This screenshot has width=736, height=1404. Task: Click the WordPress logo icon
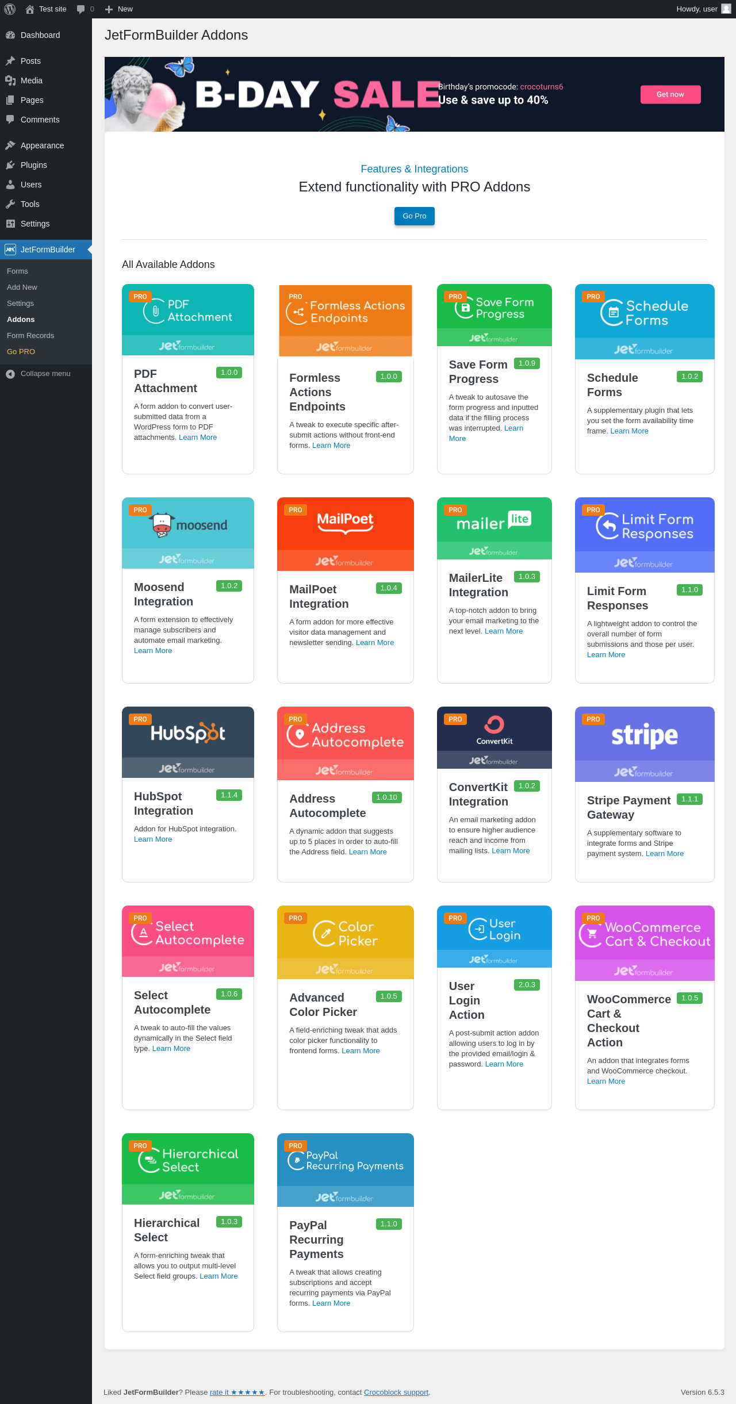coord(10,9)
